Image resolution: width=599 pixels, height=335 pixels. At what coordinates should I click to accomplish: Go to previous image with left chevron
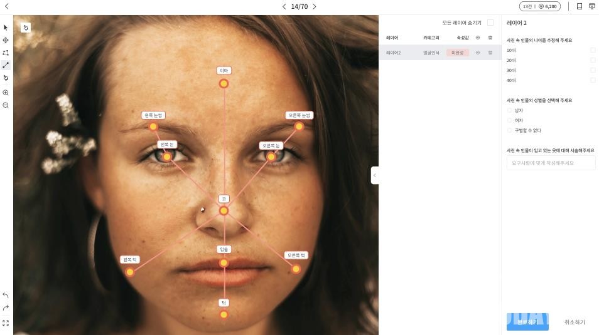(x=284, y=7)
